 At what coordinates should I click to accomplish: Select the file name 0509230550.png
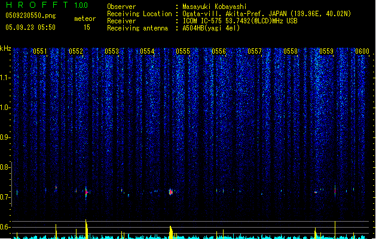[x=30, y=16]
